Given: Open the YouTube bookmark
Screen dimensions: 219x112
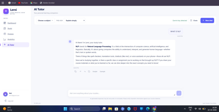Looking at the screenshot, I should (x=23, y=3).
